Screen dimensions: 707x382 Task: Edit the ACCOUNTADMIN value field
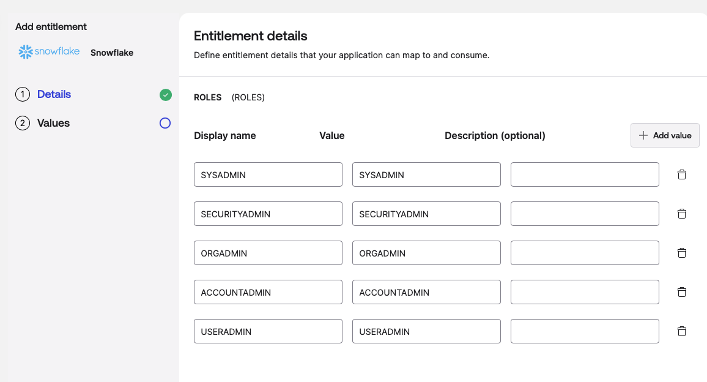point(426,292)
